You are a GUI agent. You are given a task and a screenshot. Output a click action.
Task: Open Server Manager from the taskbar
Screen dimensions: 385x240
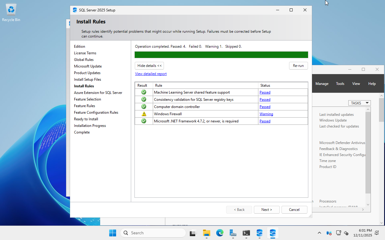[x=233, y=233]
